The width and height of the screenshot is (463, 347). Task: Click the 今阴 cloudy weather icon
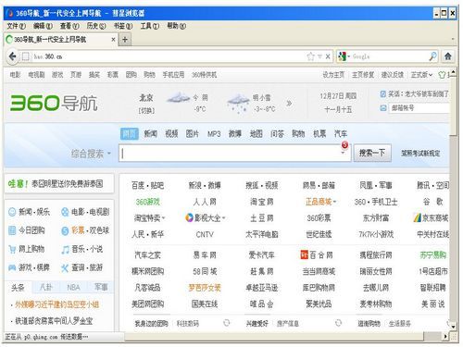click(178, 98)
